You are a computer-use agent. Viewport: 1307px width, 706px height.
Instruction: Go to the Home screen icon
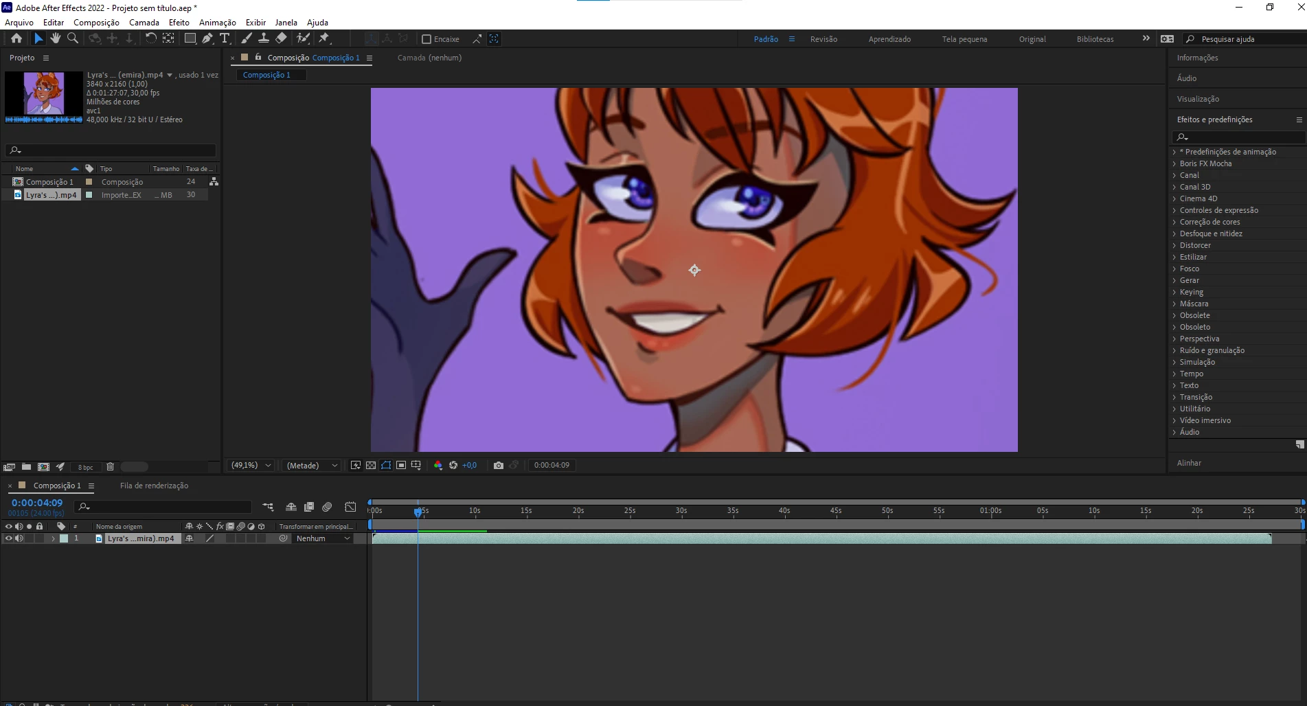[16, 38]
